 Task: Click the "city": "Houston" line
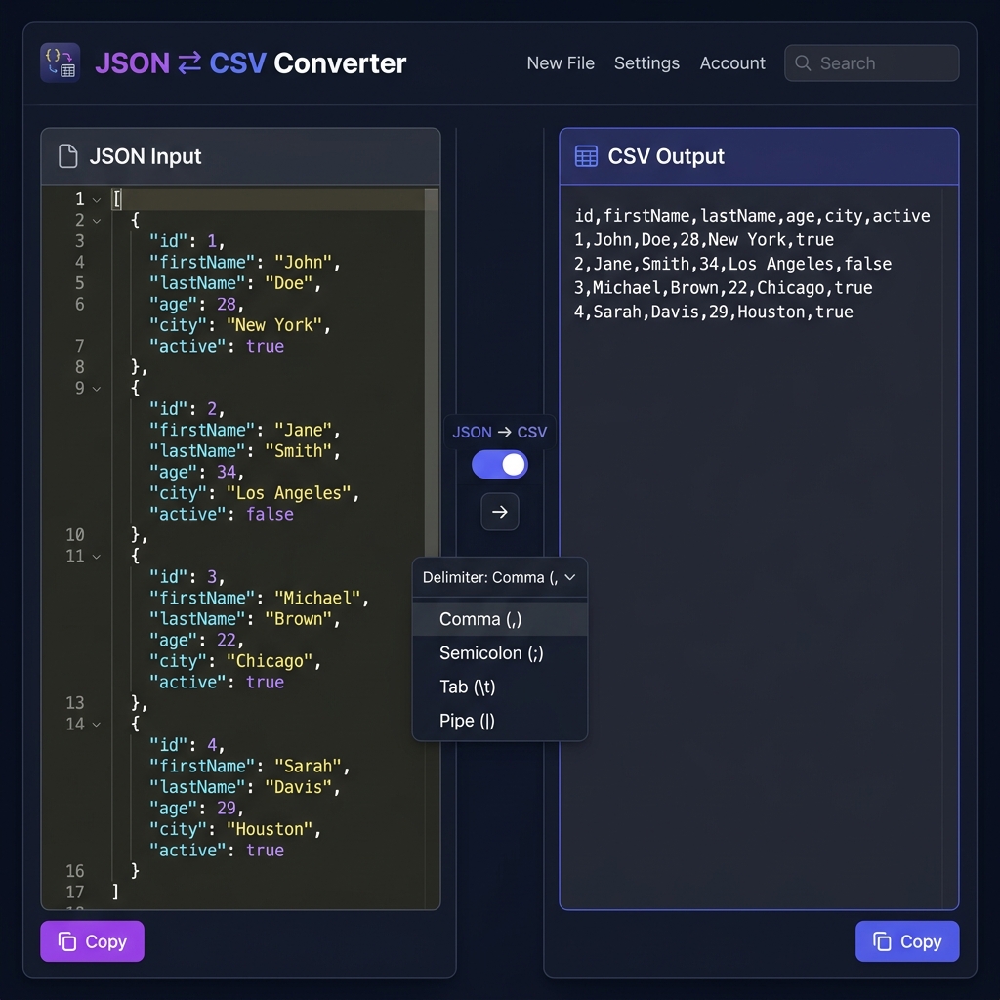pos(235,829)
